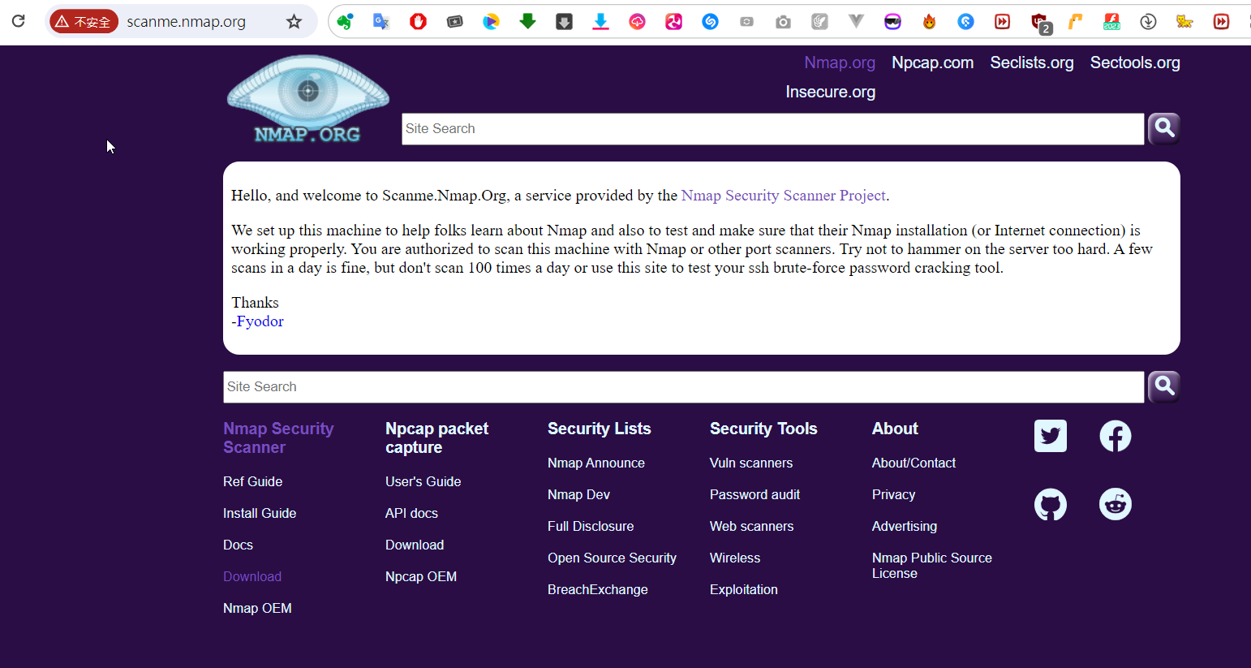
Task: Open the red stop-hand AdBlock extension
Action: pyautogui.click(x=418, y=22)
